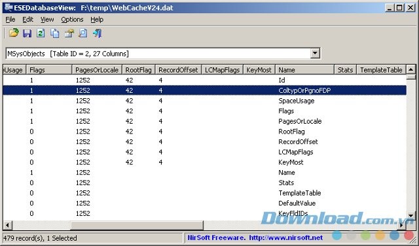The height and width of the screenshot is (246, 419).
Task: Click the Save Selected Items floppy icon
Action: pyautogui.click(x=27, y=33)
